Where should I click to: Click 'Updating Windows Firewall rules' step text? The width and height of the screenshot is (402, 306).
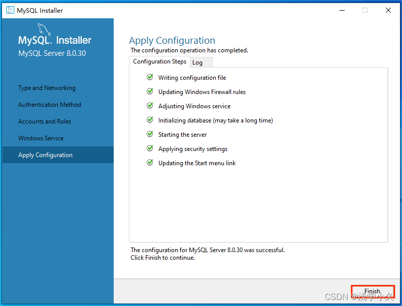click(202, 92)
